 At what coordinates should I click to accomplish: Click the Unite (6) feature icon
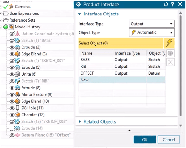18,74
